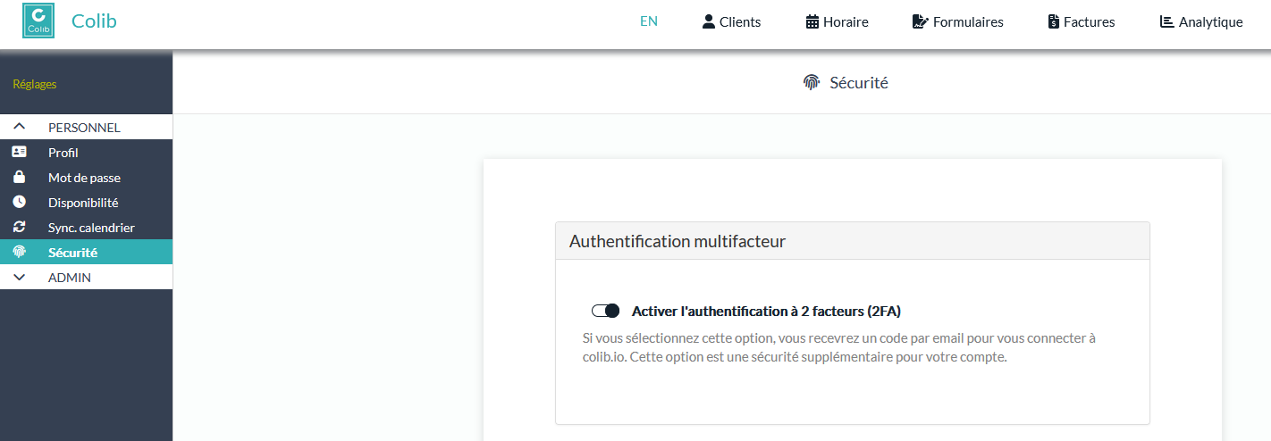Click the Clients person icon

tap(709, 21)
